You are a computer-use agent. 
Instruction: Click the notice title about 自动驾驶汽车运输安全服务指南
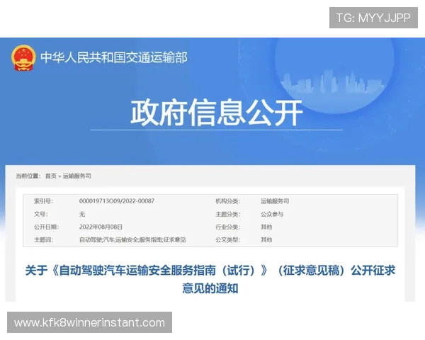[210, 279]
